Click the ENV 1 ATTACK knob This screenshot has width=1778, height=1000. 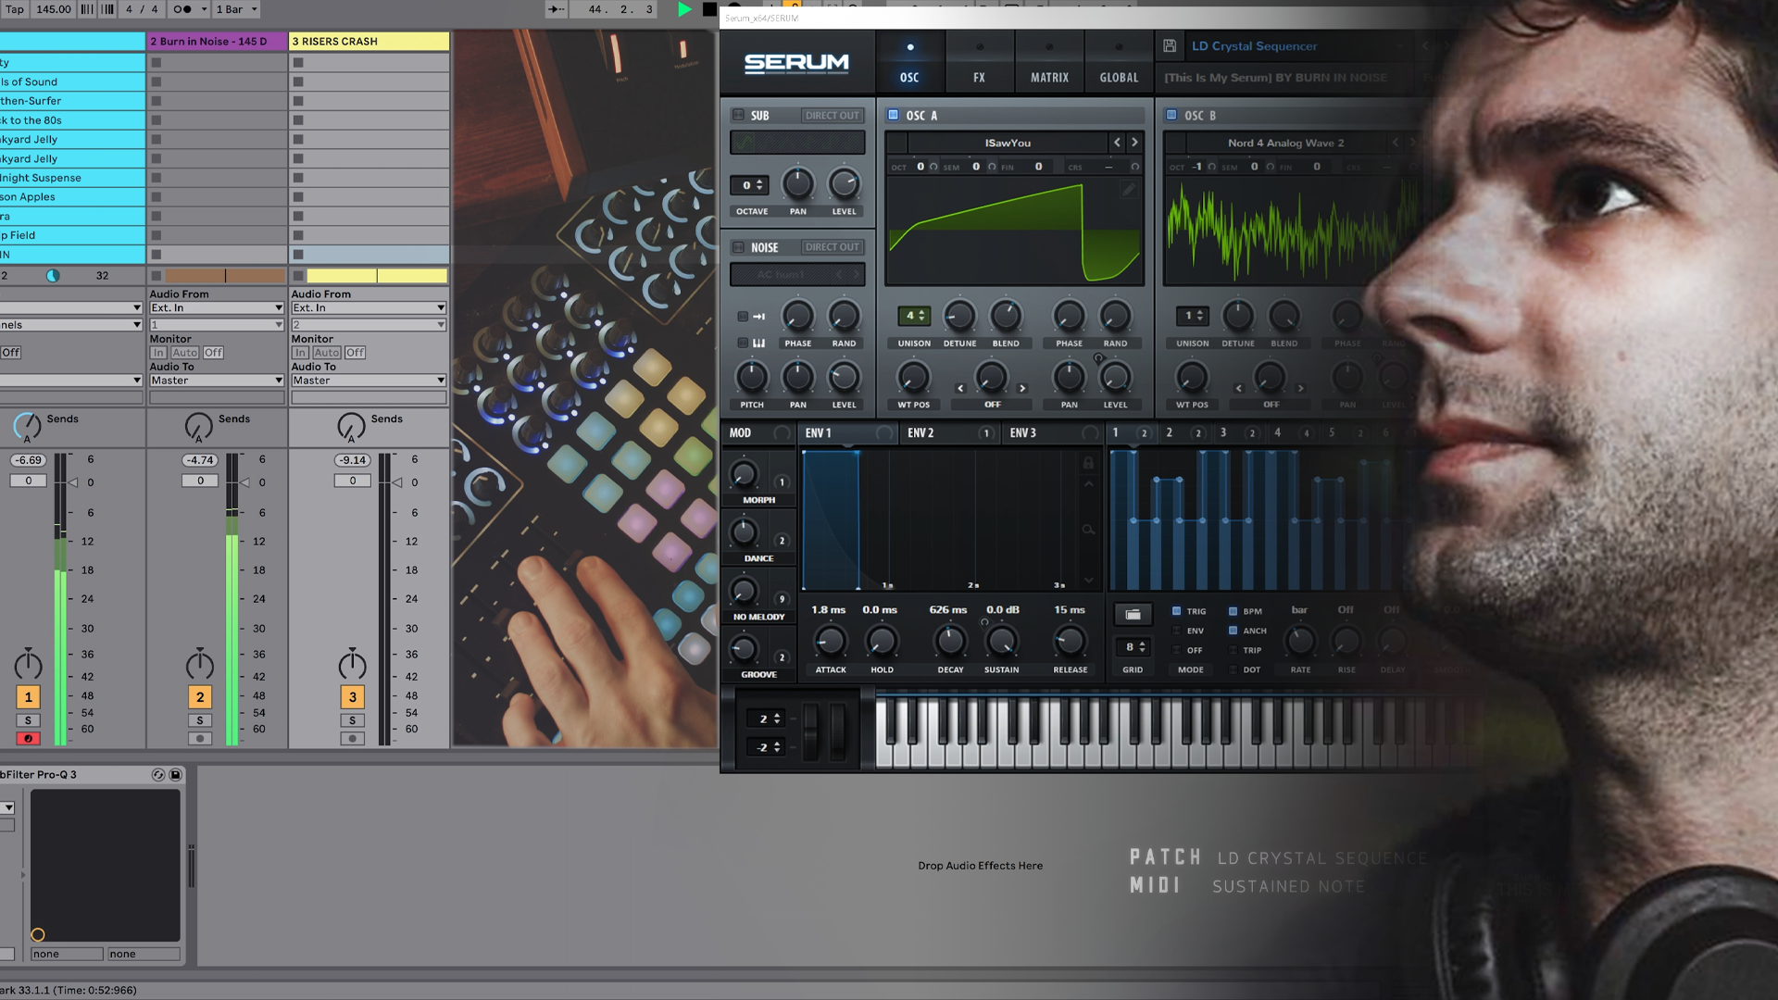[830, 641]
